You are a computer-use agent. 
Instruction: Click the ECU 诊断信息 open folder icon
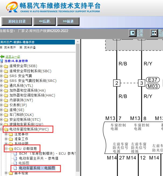point(11,149)
